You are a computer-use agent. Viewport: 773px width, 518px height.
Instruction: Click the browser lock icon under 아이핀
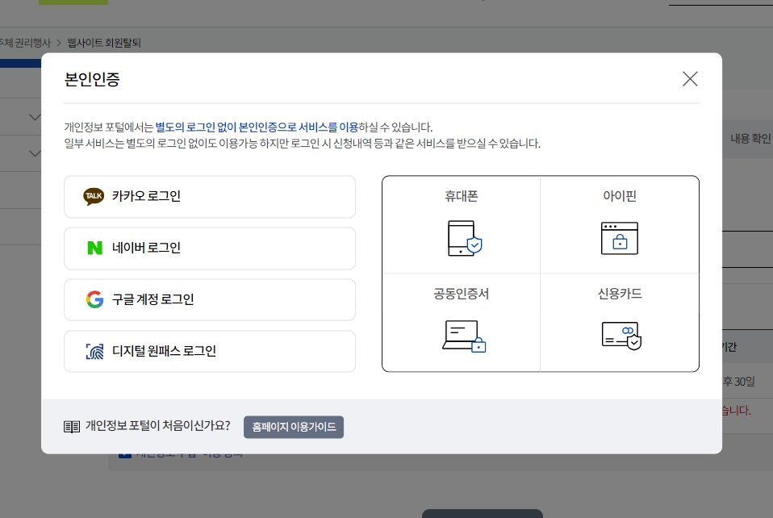(620, 239)
